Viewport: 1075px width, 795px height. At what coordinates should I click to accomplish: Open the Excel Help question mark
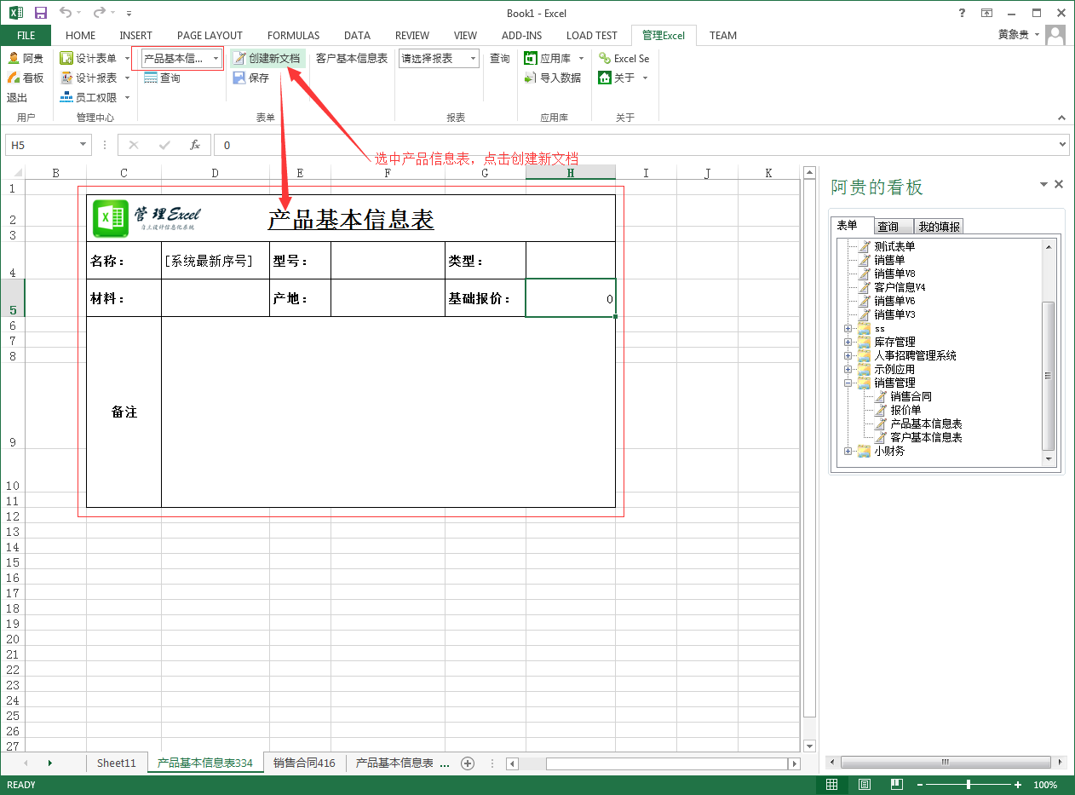[x=962, y=13]
